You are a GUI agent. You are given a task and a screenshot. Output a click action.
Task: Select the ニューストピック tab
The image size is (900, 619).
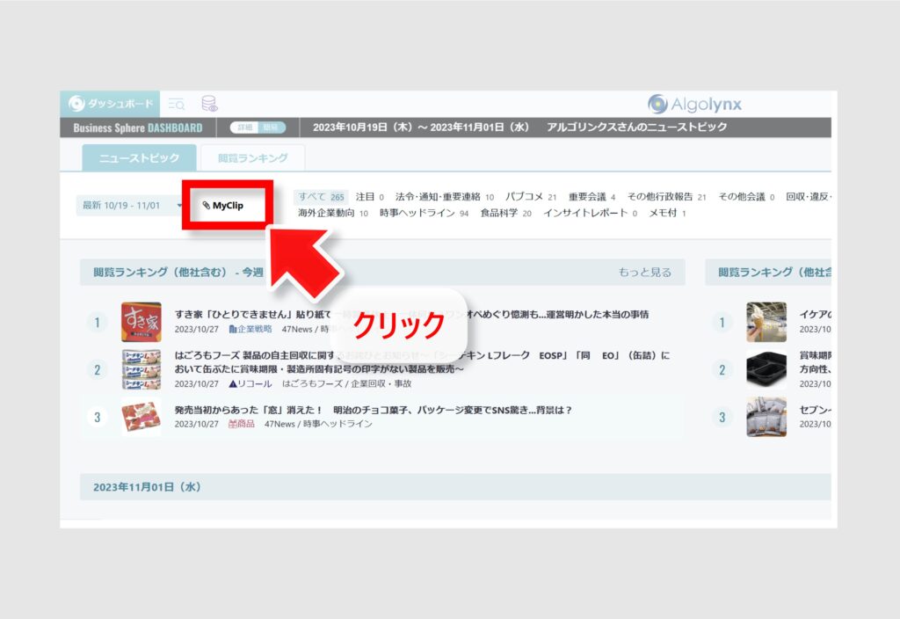[139, 158]
